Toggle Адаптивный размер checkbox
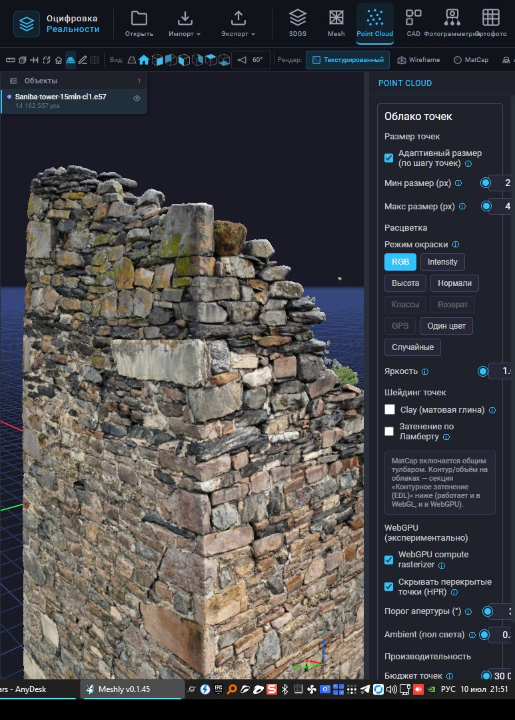Viewport: 515px width, 720px height. click(389, 158)
